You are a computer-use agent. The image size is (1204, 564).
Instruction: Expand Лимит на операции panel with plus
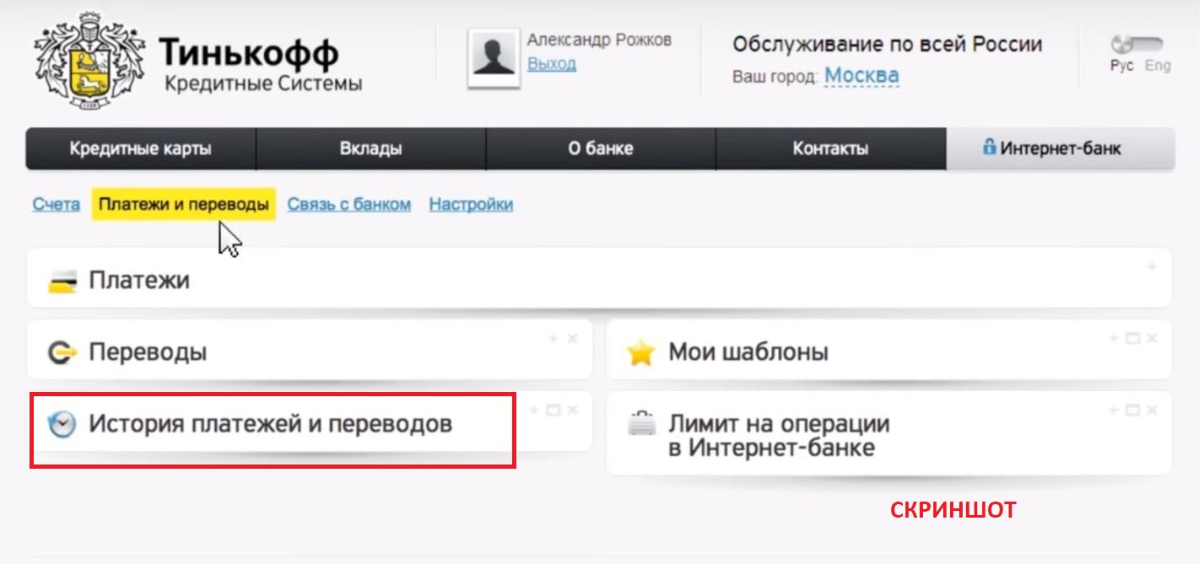coord(1115,411)
